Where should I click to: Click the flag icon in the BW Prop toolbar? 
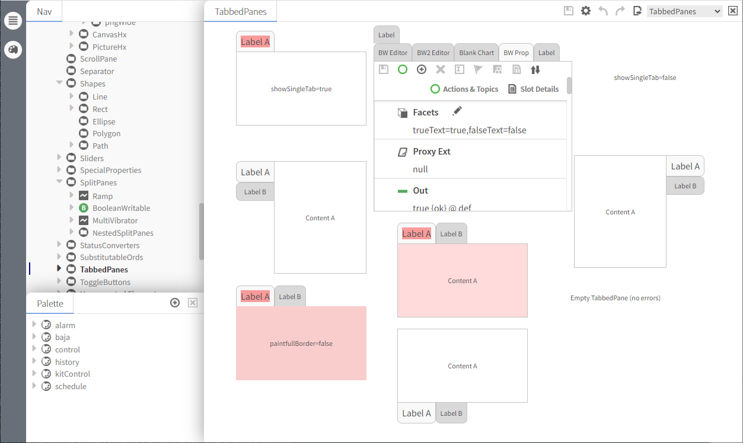(x=479, y=69)
